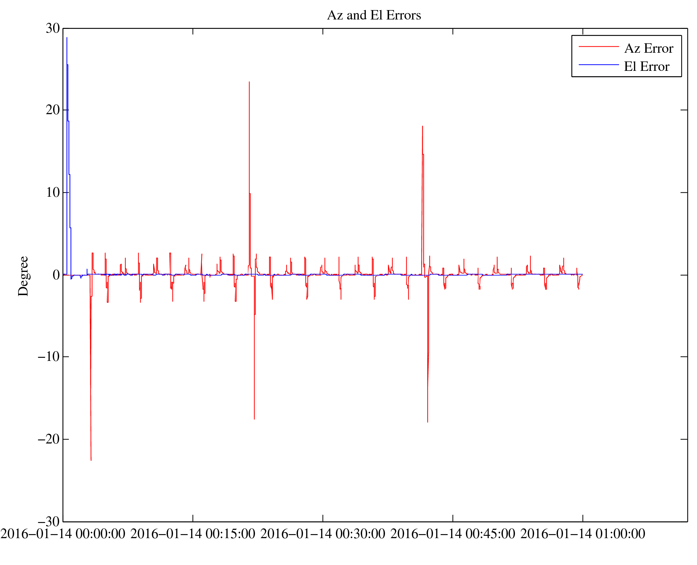
Task: Click the 2016-01-14 00:15:00 x-axis label
Action: 193,534
